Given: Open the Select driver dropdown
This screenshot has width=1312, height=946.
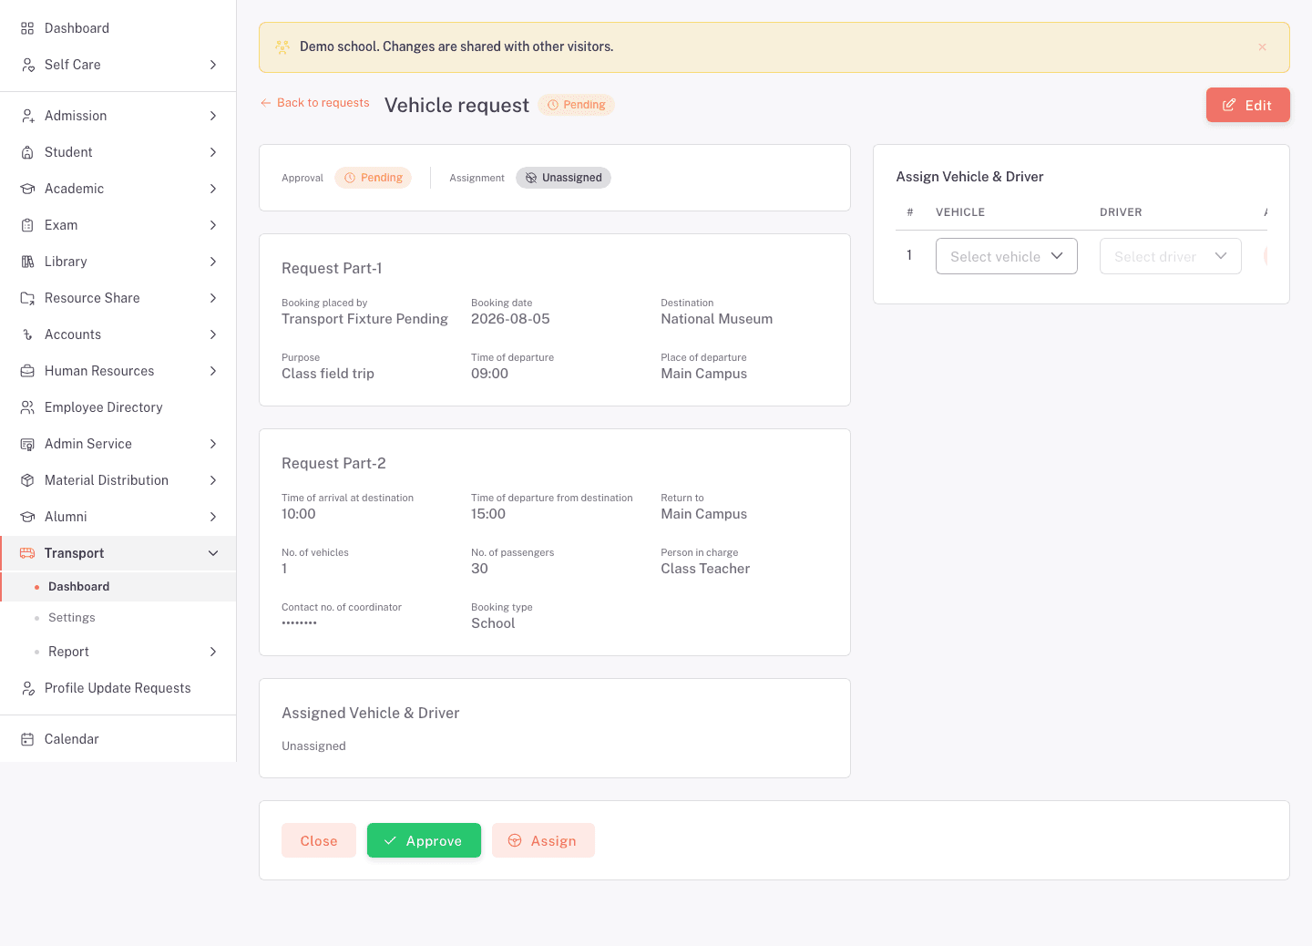Looking at the screenshot, I should [1171, 256].
